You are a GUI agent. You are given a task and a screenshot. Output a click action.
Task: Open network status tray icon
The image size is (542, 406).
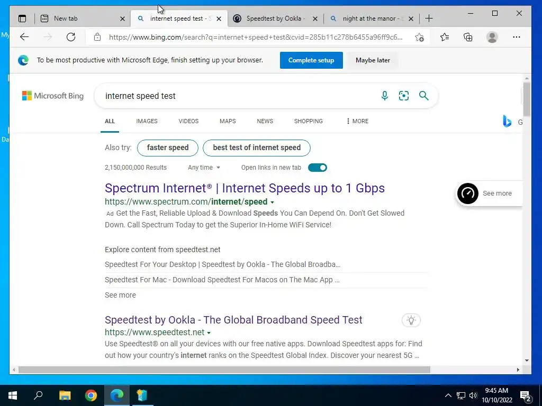(461, 395)
